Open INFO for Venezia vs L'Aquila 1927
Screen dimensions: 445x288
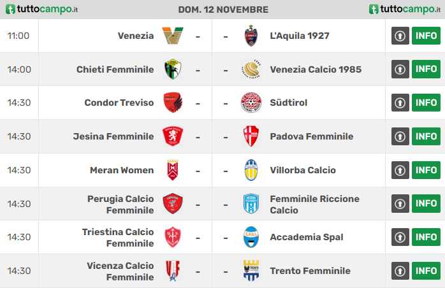[426, 36]
